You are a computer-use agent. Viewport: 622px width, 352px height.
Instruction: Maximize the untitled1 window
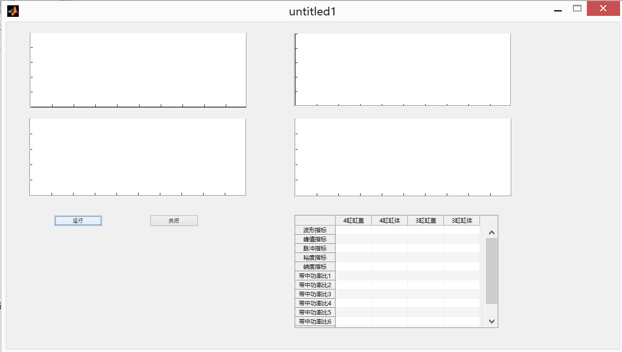click(x=577, y=9)
